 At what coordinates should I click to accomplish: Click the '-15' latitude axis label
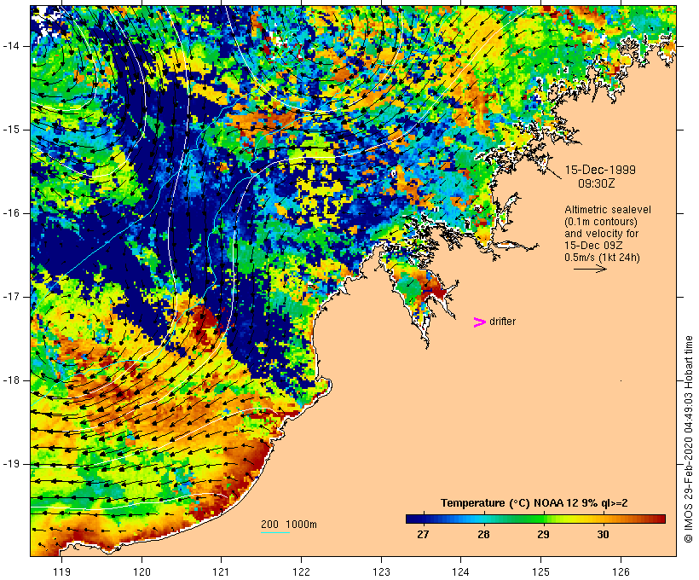[x=10, y=130]
